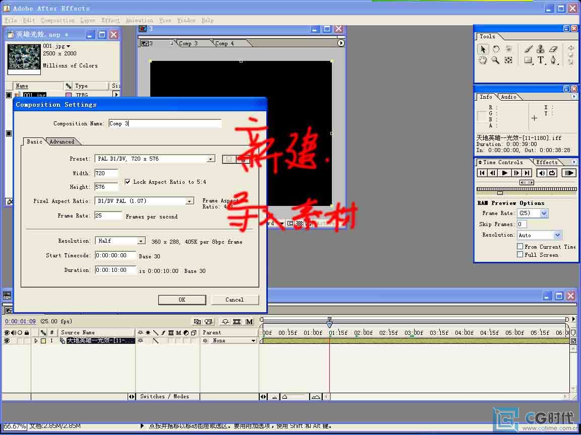
Task: Step back one frame in Time Controls
Action: pos(493,173)
